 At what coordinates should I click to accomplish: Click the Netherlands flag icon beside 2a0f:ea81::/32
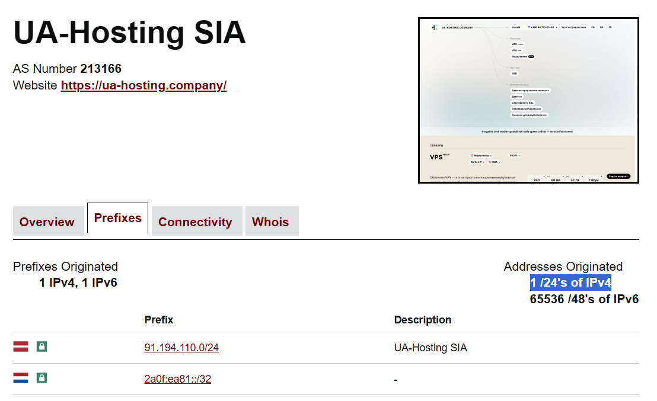[21, 378]
